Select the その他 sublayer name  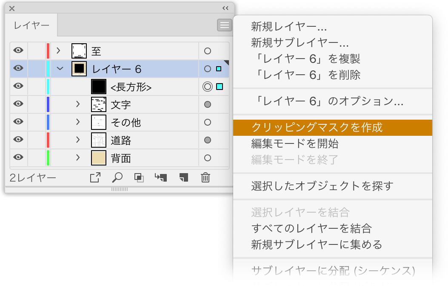(x=126, y=123)
